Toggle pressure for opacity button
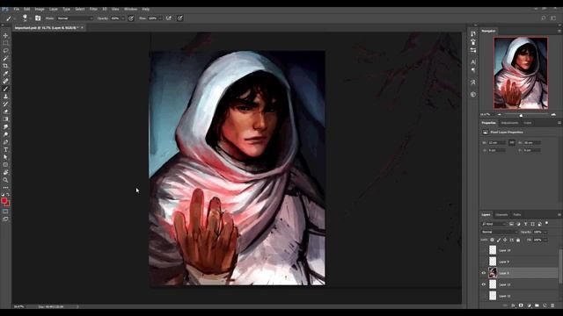 131,18
